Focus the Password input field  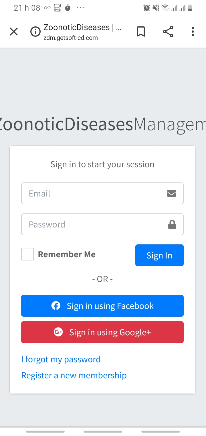tap(102, 224)
